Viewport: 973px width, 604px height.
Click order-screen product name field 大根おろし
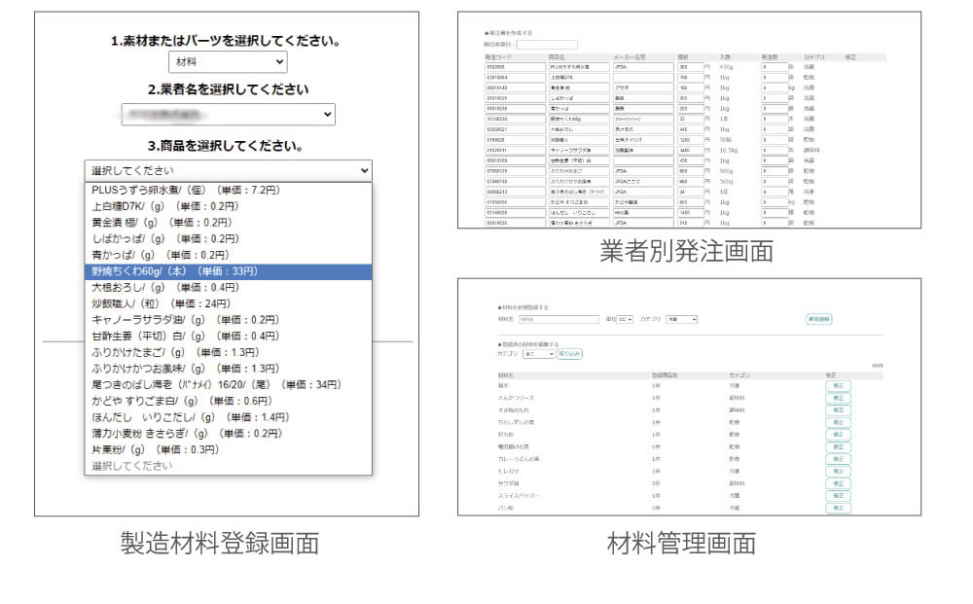[578, 129]
